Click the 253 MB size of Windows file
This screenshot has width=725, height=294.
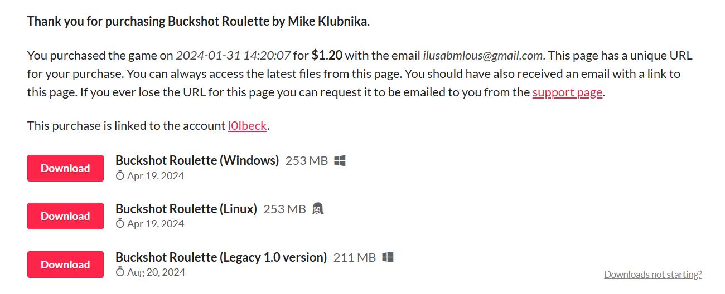[307, 161]
